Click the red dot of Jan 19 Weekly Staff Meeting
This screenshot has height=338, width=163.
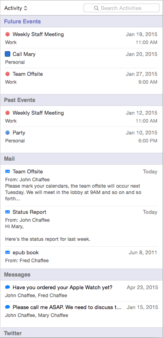point(8,34)
